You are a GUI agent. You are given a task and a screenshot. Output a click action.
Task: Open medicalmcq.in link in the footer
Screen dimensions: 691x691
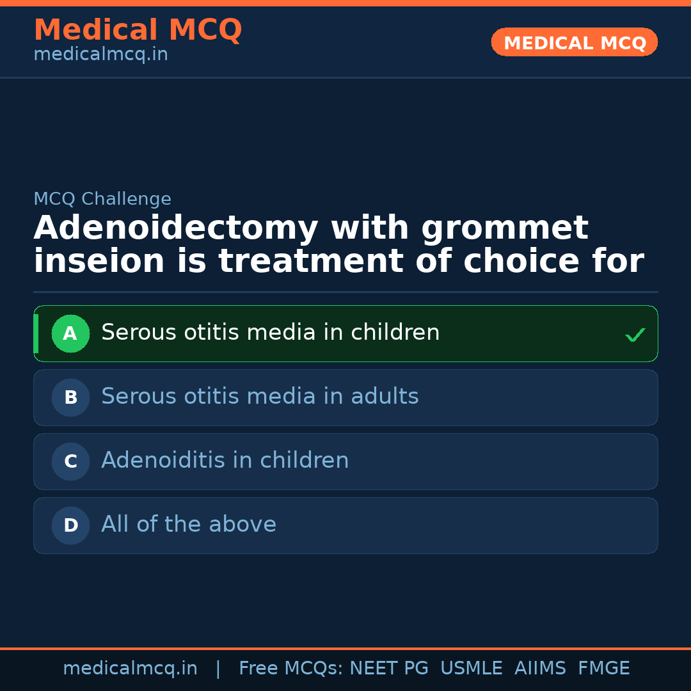(130, 669)
